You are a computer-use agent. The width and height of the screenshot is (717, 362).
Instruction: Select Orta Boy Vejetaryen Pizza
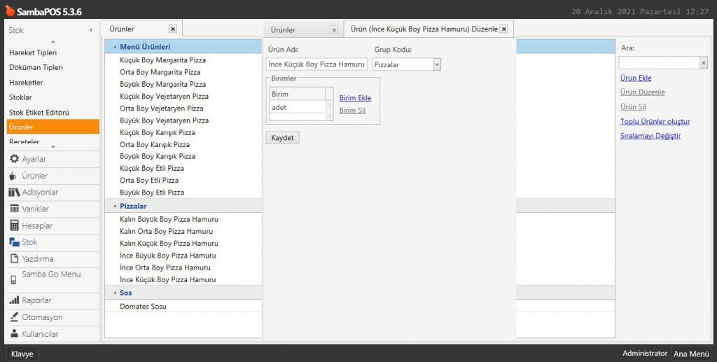(x=162, y=109)
